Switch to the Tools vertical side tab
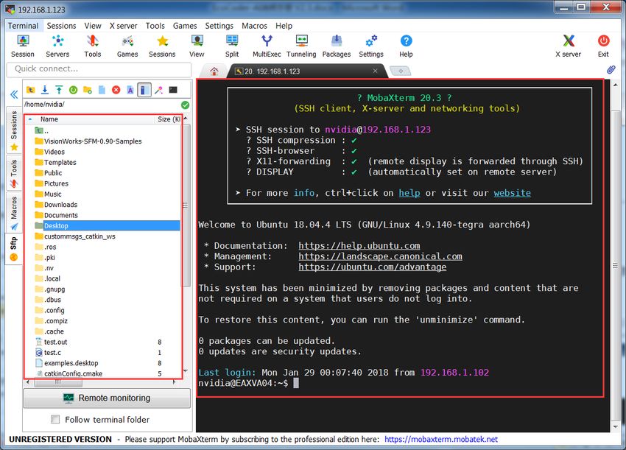The image size is (626, 450). click(14, 172)
